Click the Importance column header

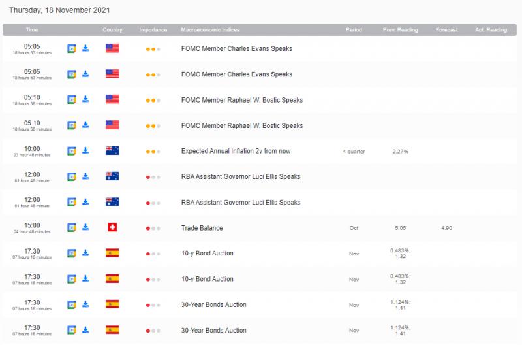tap(153, 30)
